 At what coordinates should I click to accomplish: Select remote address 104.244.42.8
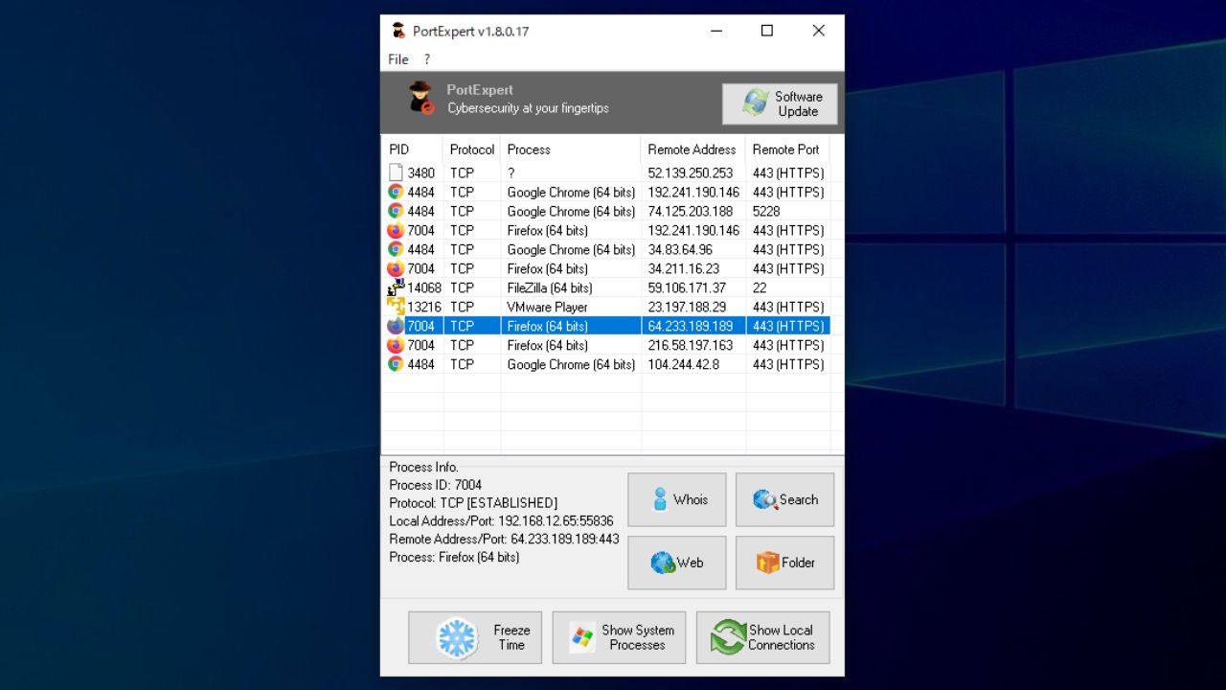[x=683, y=364]
